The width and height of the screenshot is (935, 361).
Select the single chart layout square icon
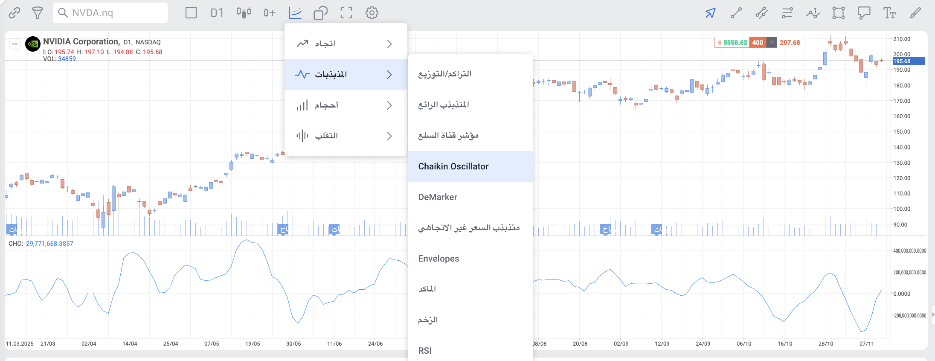[x=191, y=13]
